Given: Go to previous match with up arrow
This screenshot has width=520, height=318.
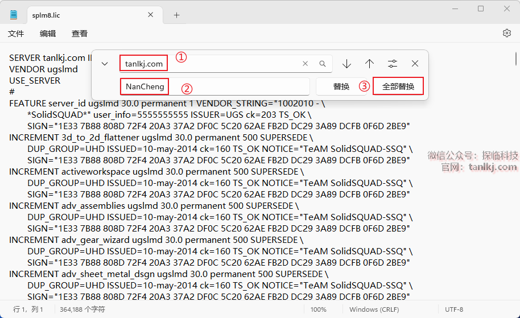Looking at the screenshot, I should [369, 64].
